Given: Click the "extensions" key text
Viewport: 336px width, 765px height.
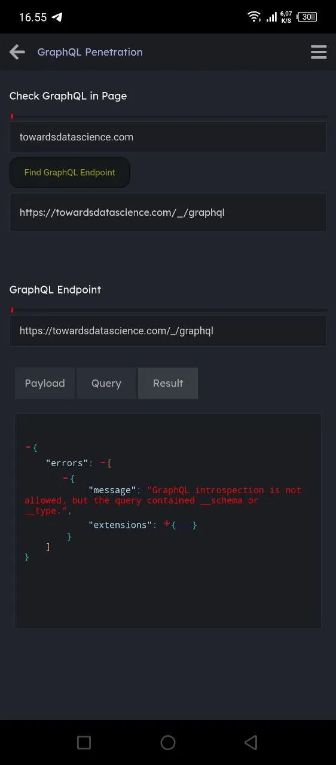Looking at the screenshot, I should [x=120, y=525].
